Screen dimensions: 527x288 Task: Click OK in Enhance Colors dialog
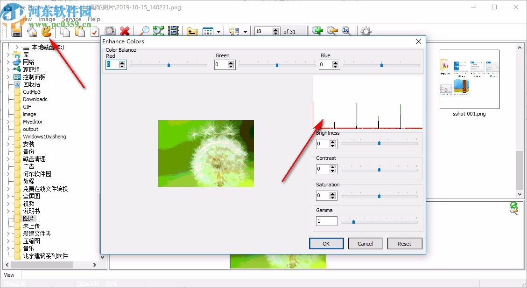[x=326, y=244]
